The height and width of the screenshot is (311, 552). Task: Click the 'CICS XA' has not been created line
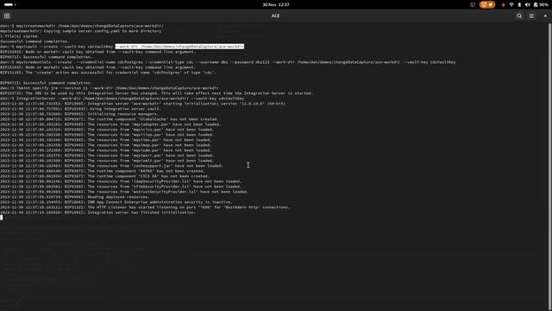pos(105,176)
